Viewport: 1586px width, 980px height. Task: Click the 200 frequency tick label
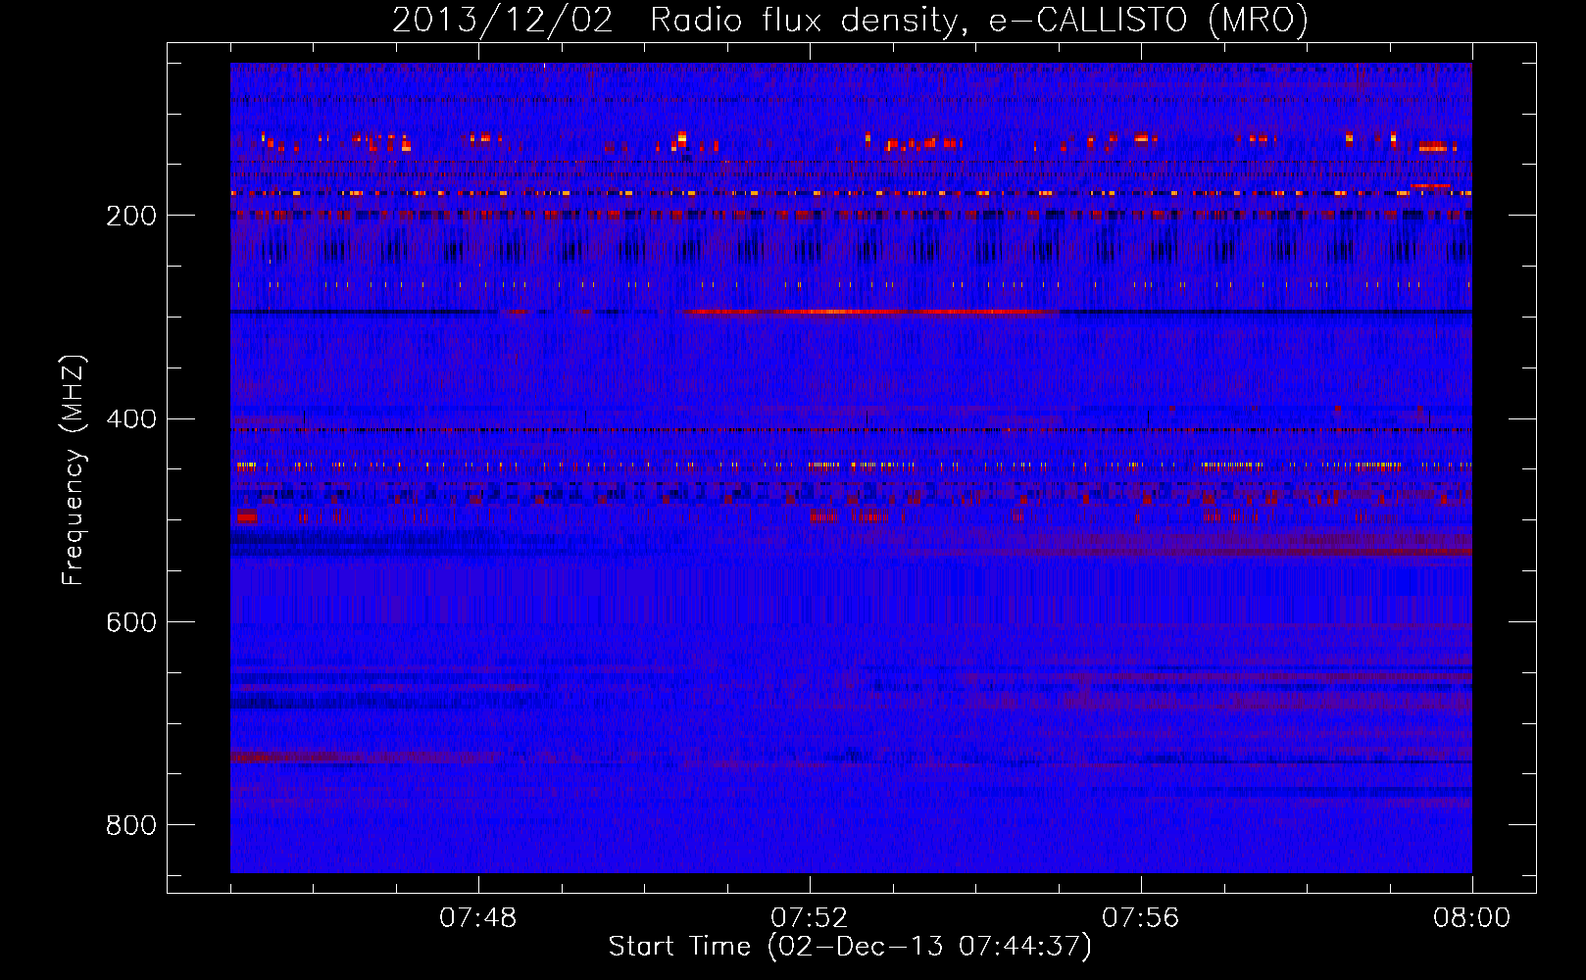point(131,216)
